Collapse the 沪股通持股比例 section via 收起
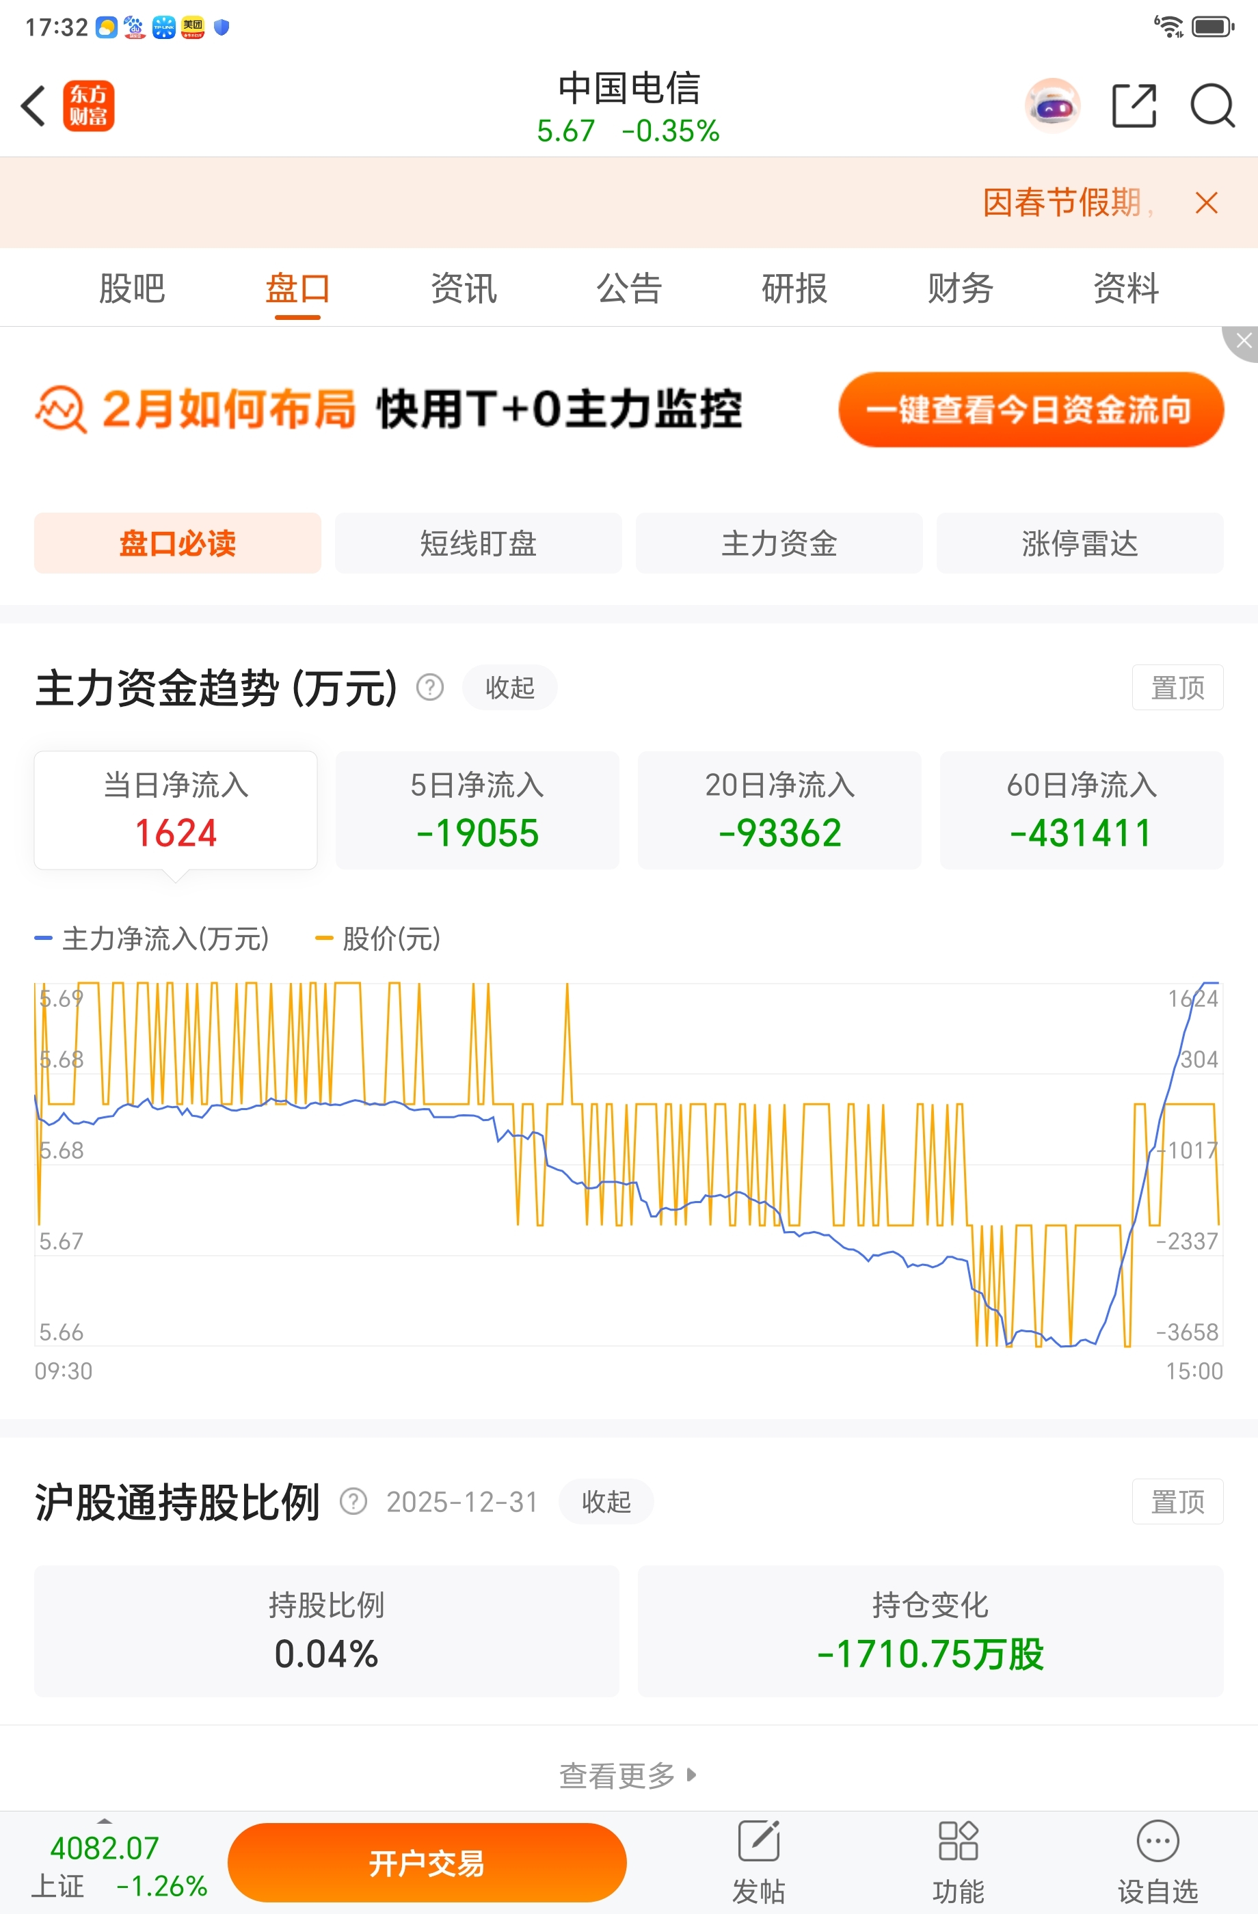 point(606,1501)
